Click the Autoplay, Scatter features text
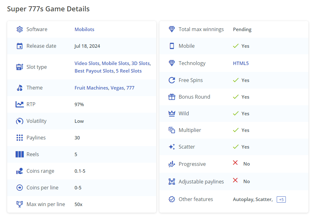Screen dimensions: 315x218 pyautogui.click(x=253, y=199)
